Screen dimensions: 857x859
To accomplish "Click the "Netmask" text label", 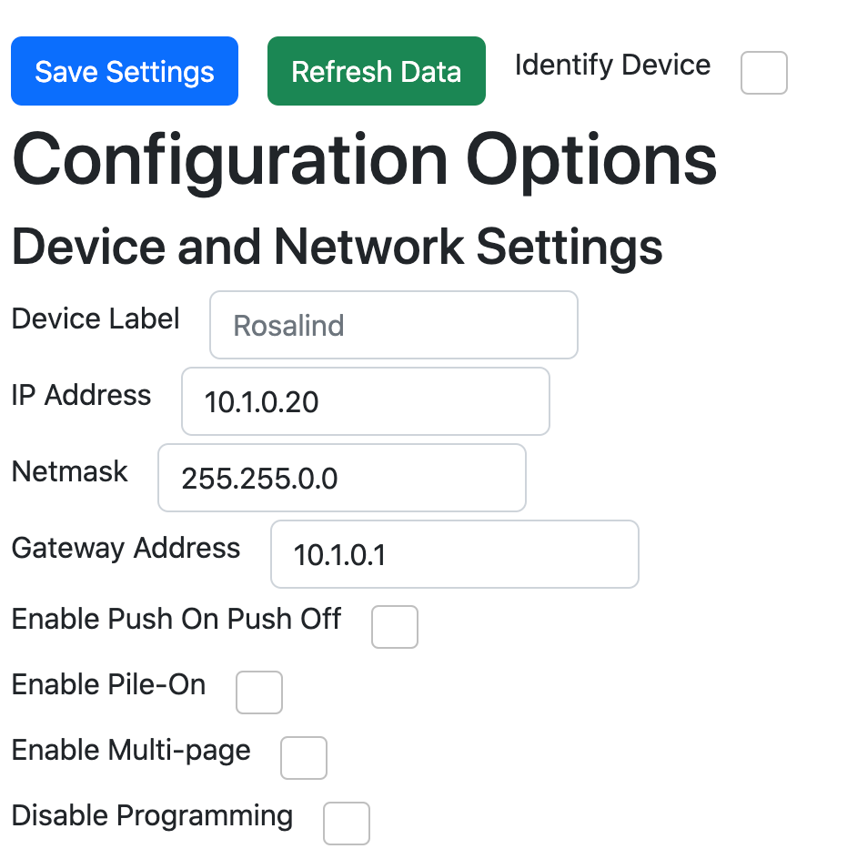I will click(x=70, y=472).
